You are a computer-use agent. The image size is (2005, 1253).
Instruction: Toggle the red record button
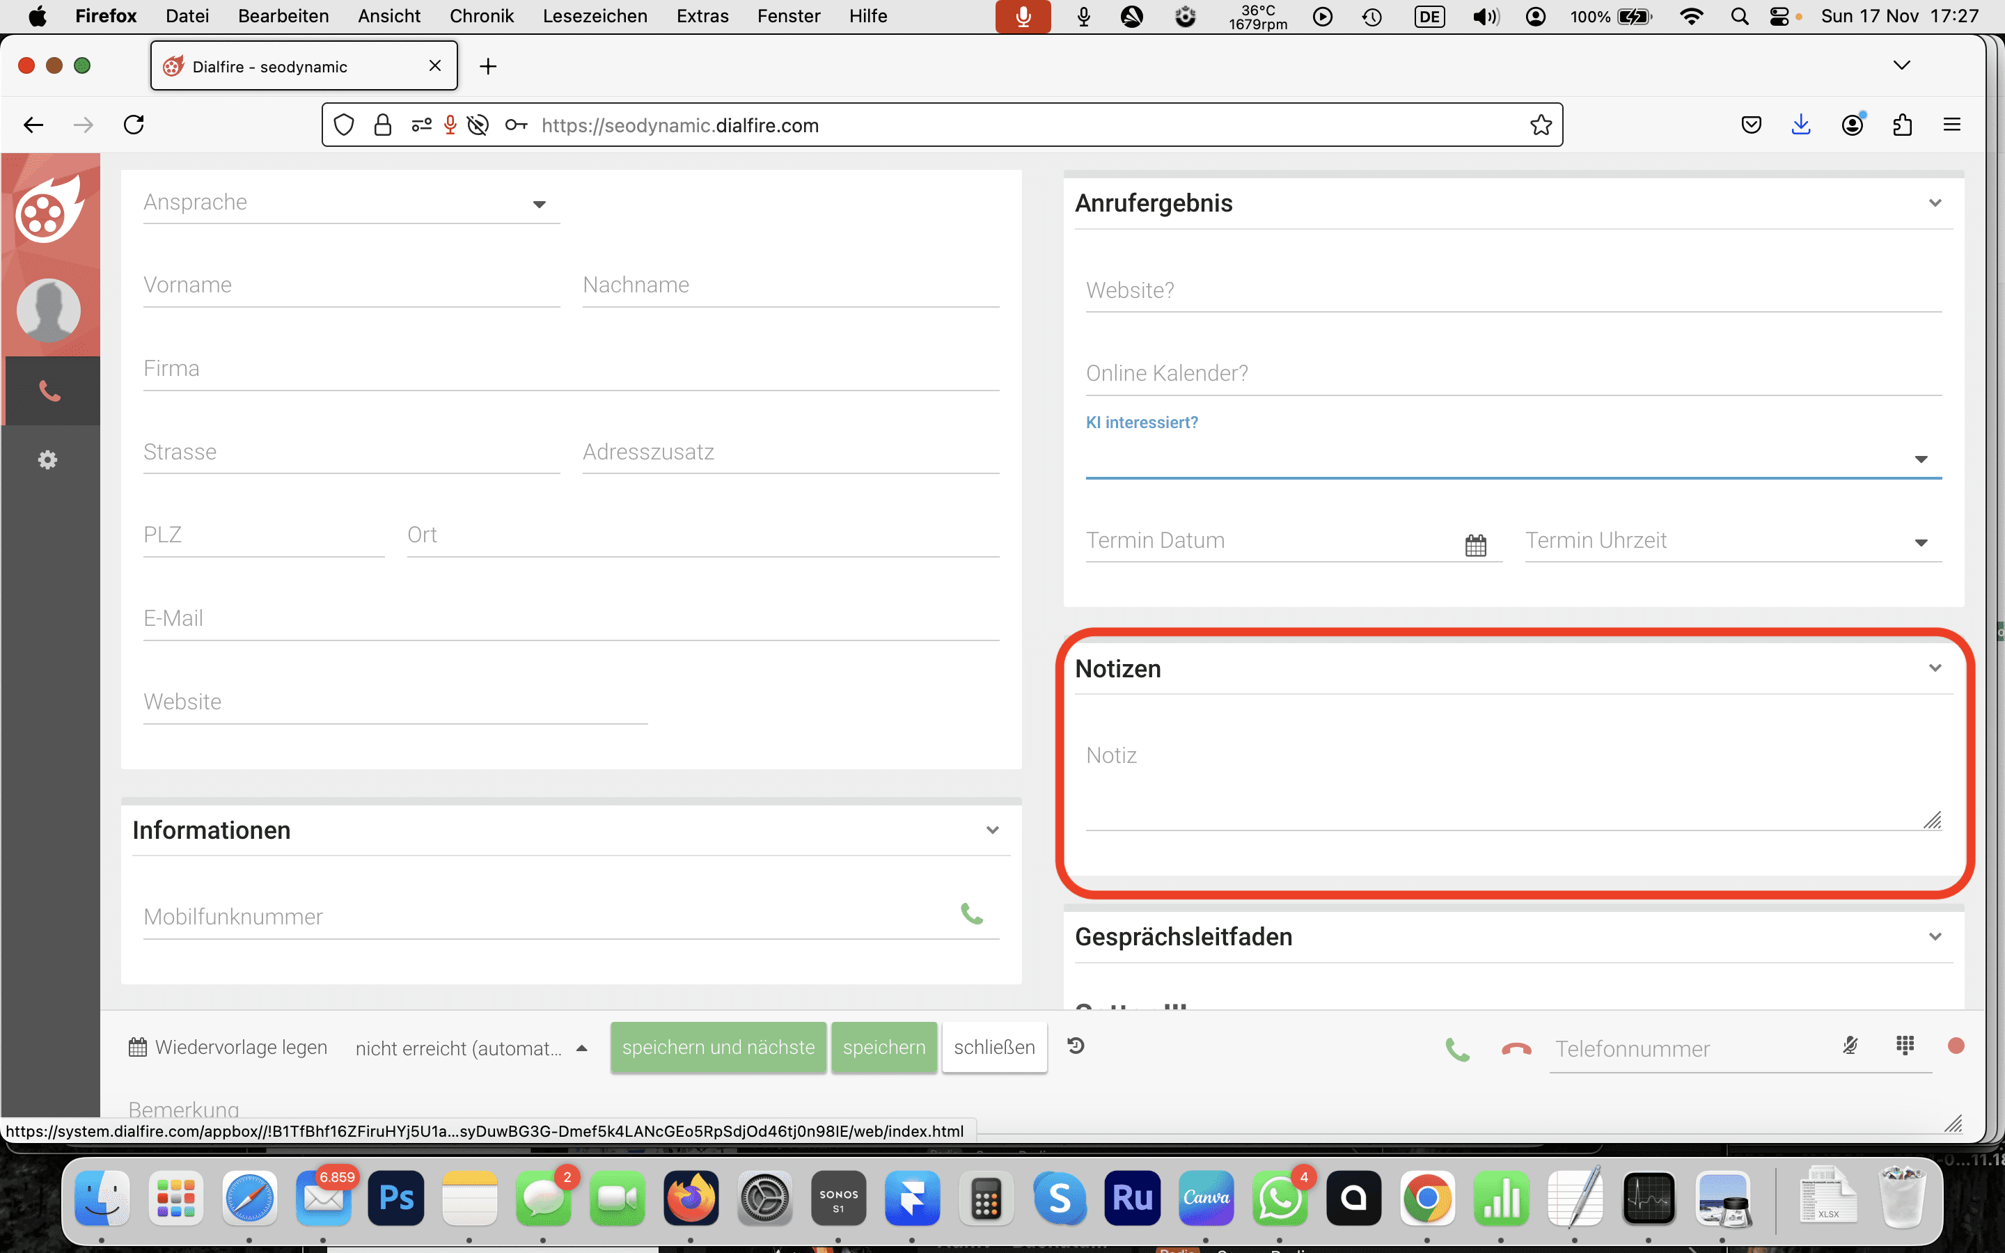coord(1956,1046)
